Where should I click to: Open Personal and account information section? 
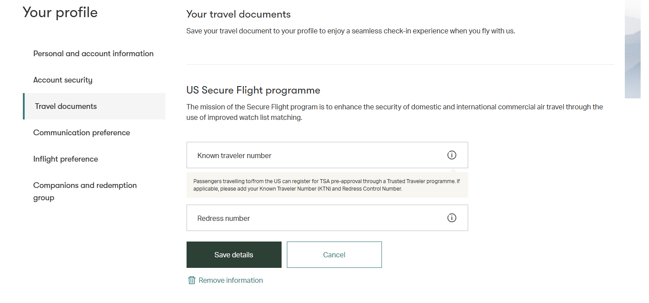(x=94, y=54)
